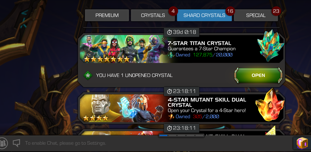
Task: Open the Special tab
Action: pyautogui.click(x=256, y=15)
